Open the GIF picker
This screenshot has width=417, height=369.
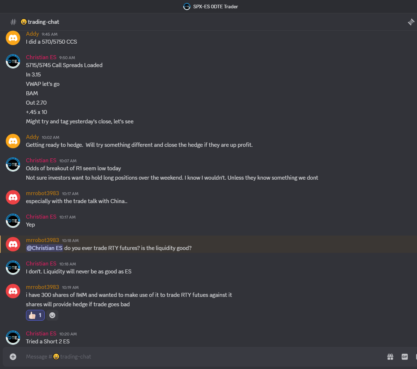point(404,357)
